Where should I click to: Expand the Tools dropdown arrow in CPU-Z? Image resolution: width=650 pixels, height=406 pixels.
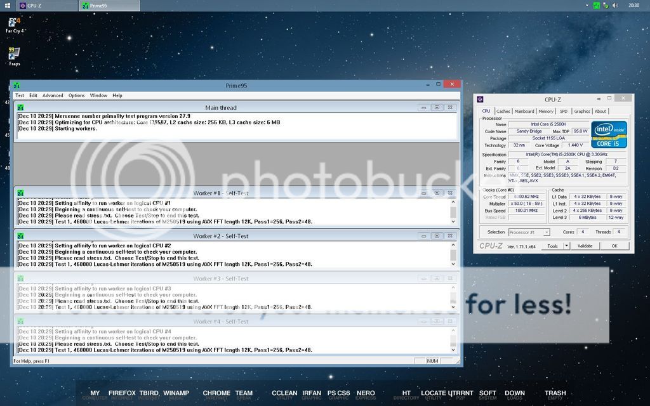coord(566,246)
